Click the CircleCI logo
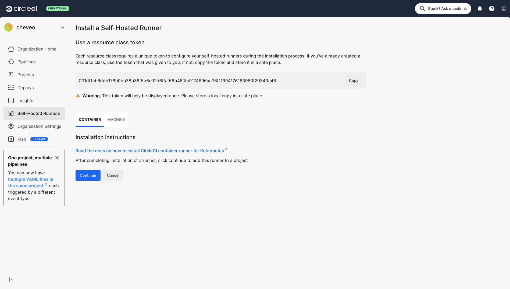 (22, 9)
